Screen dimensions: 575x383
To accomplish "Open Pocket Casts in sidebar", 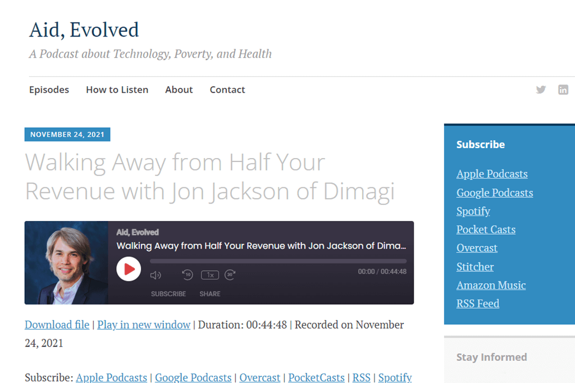I will coord(486,229).
